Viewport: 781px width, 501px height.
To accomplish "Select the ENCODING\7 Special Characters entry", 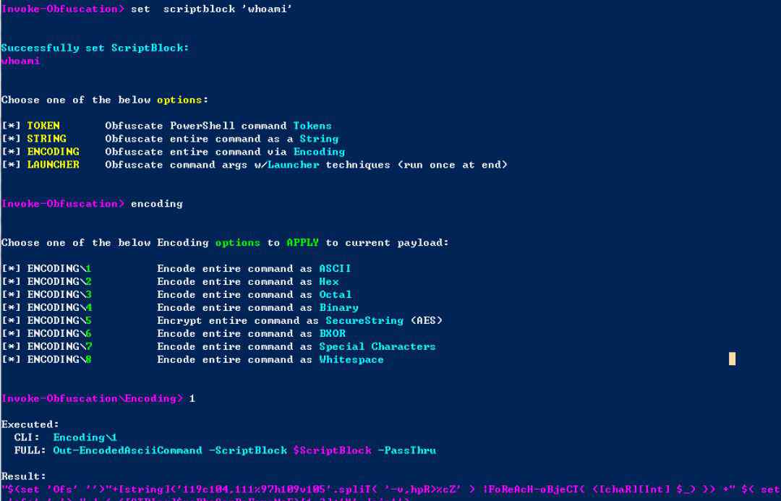I will pos(59,347).
